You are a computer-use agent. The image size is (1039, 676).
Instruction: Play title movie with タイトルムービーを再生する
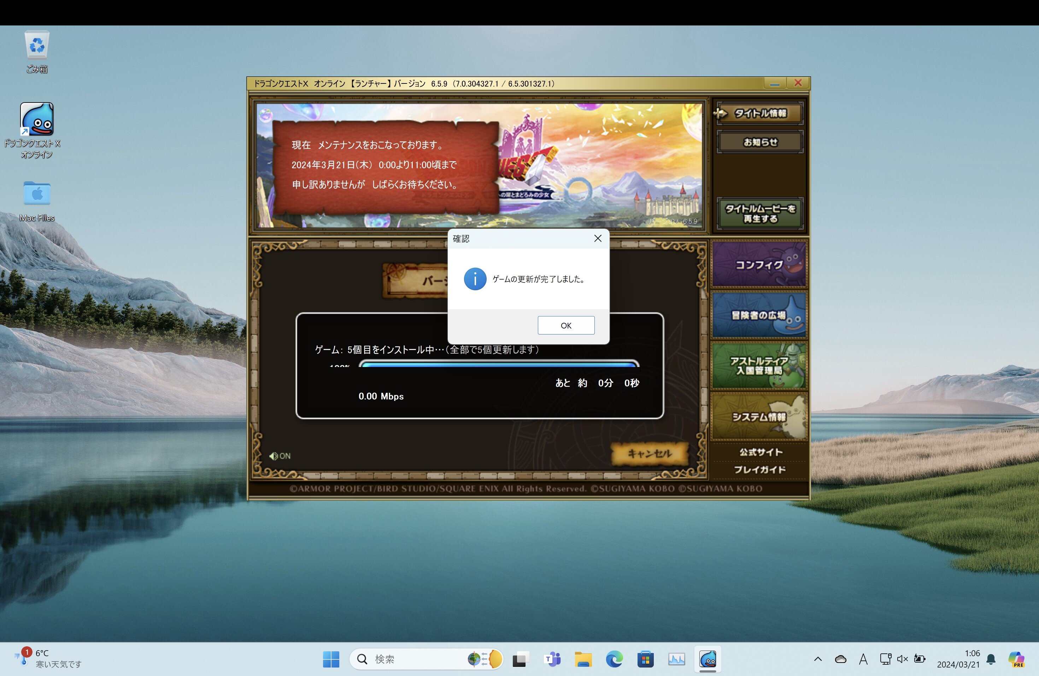click(760, 214)
